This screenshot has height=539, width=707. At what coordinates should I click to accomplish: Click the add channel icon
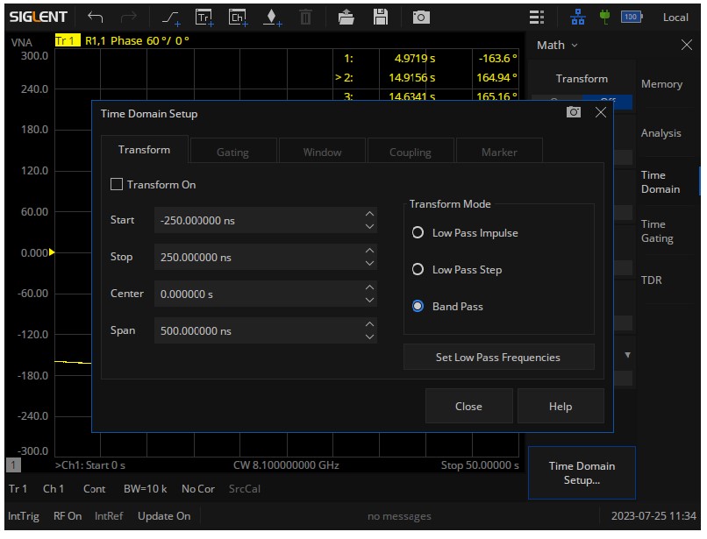point(238,17)
